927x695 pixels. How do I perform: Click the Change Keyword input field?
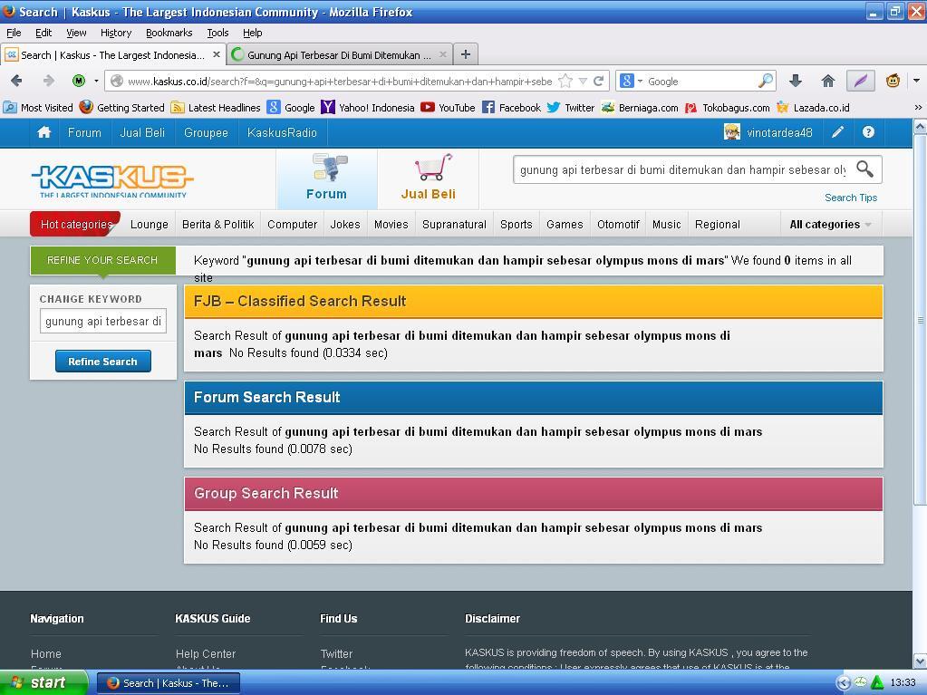click(x=103, y=321)
